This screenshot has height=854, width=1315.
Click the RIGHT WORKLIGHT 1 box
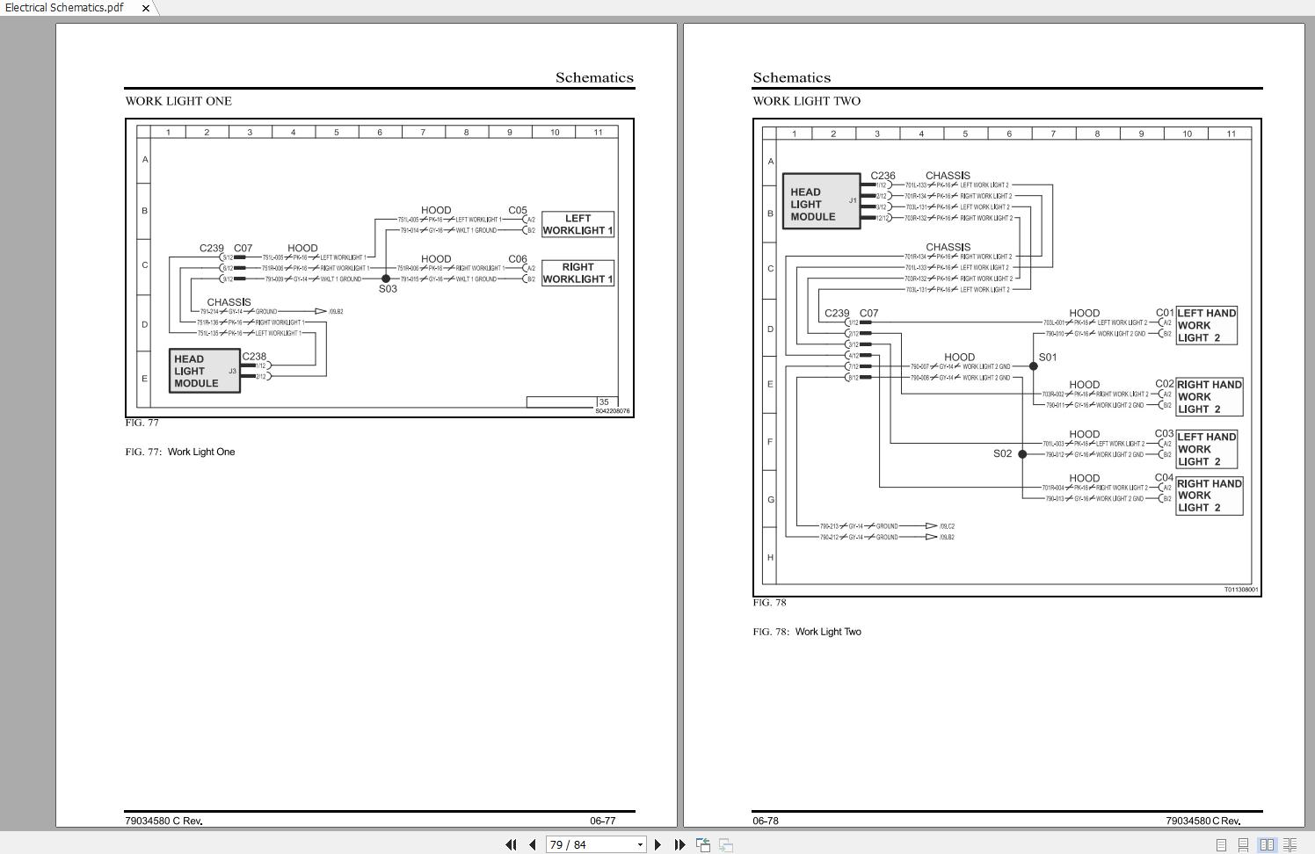pyautogui.click(x=578, y=273)
